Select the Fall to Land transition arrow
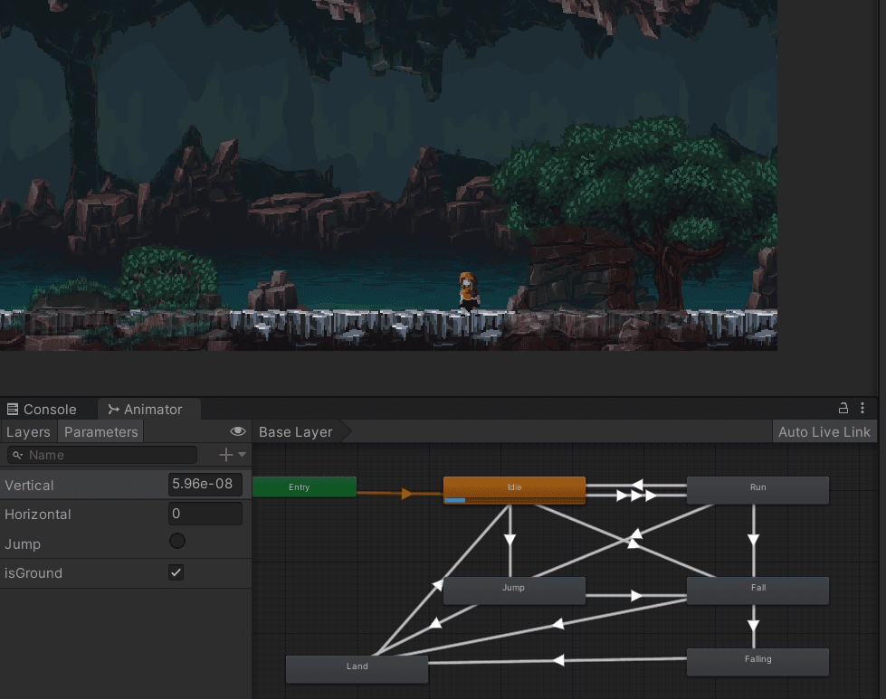 (x=557, y=624)
